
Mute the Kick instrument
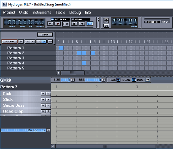[43, 94]
